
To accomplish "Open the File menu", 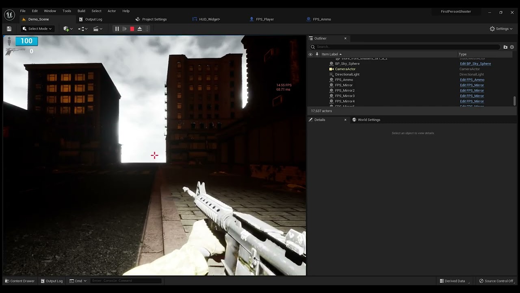I will coord(23,11).
